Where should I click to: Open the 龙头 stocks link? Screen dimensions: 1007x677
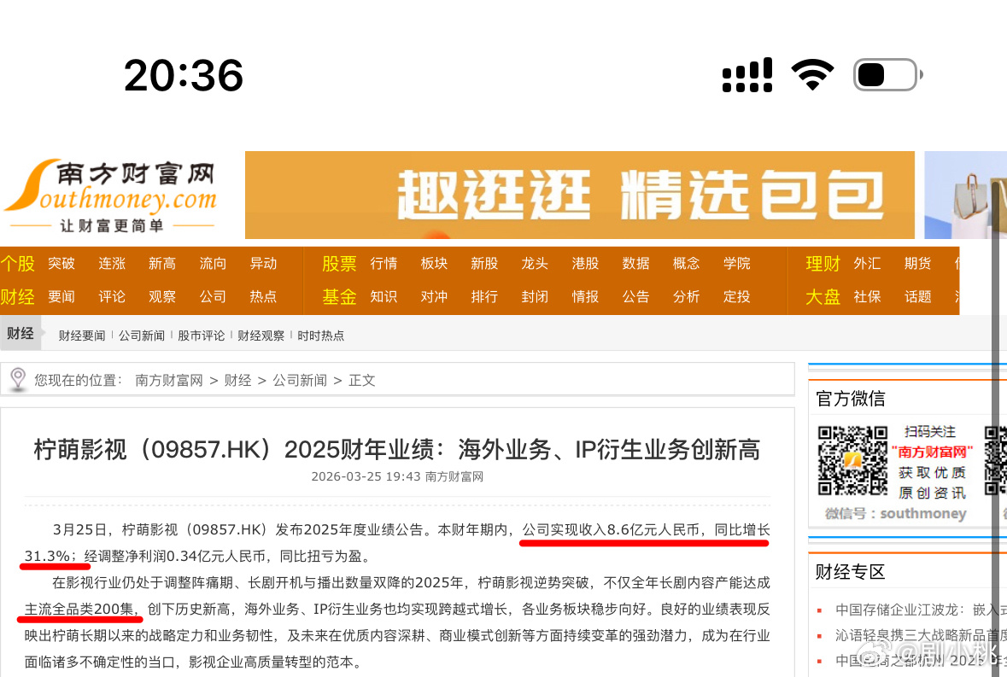(535, 263)
